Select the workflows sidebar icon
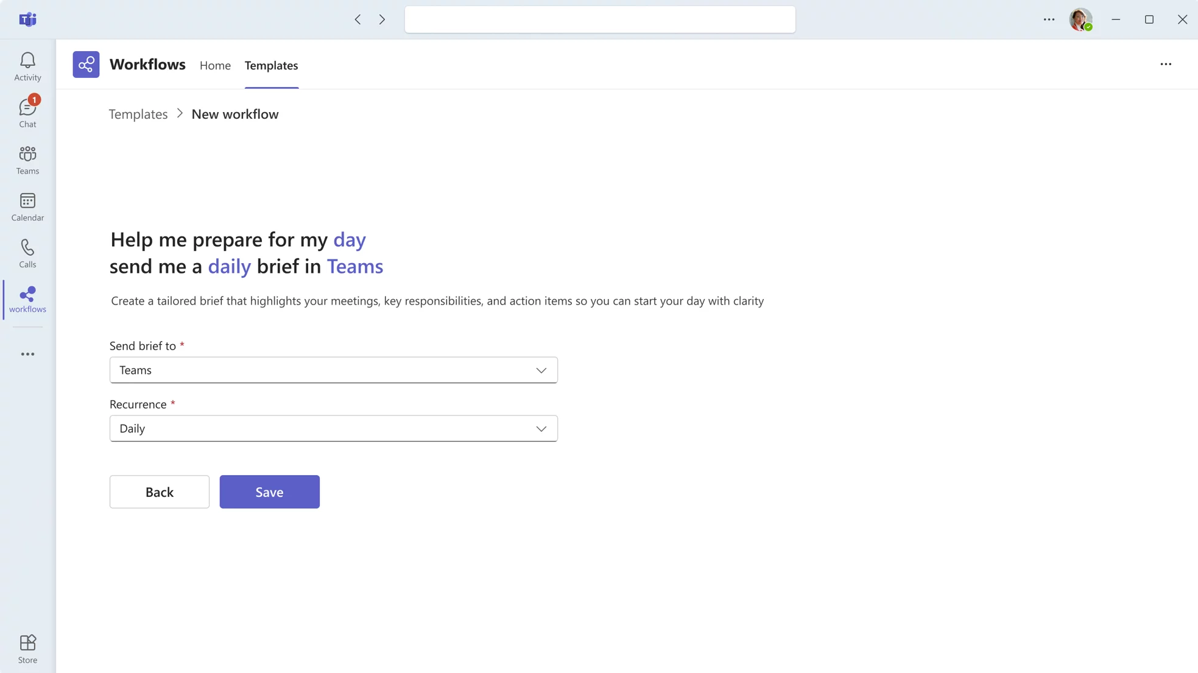The image size is (1198, 673). [x=27, y=299]
